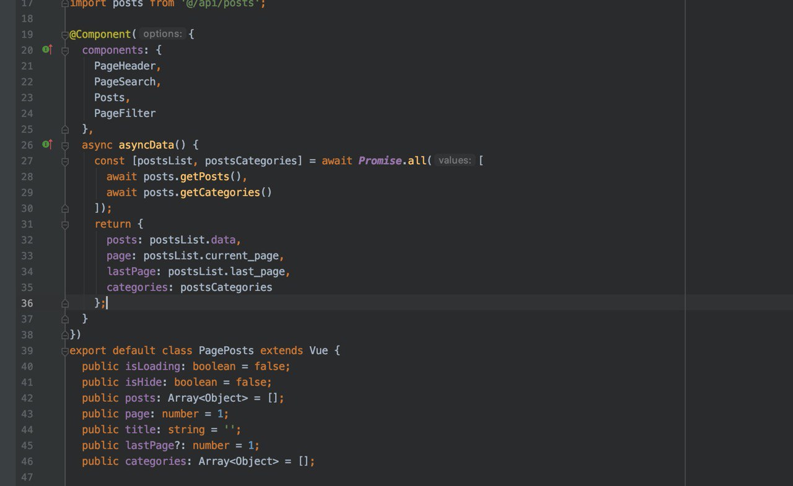793x486 pixels.
Task: Click the isHide property name
Action: pyautogui.click(x=143, y=382)
